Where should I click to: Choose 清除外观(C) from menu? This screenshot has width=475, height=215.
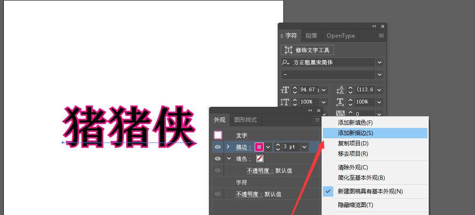click(x=375, y=167)
